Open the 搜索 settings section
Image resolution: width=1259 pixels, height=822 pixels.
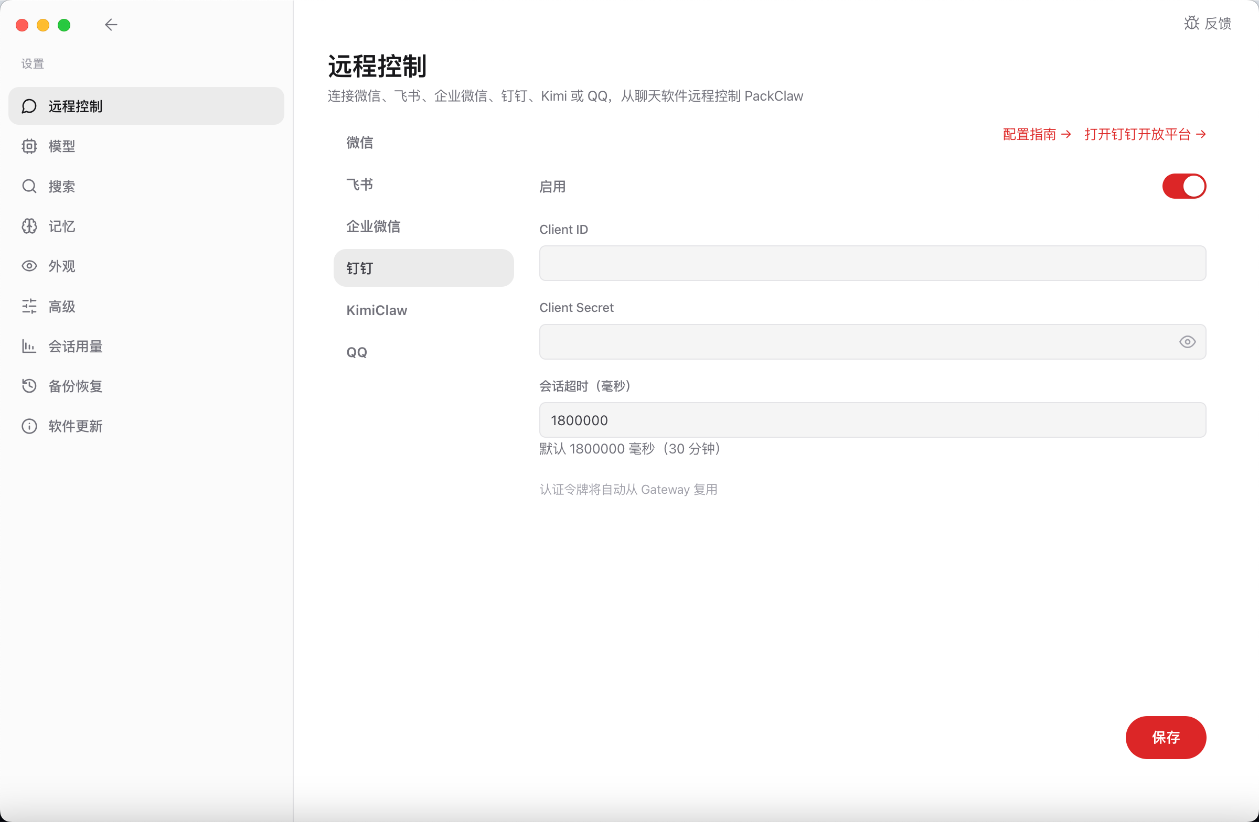(x=146, y=187)
